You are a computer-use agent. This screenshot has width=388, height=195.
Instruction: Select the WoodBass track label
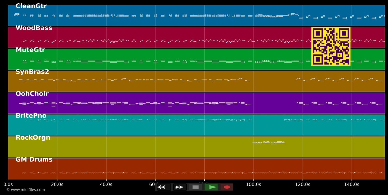tap(34, 28)
